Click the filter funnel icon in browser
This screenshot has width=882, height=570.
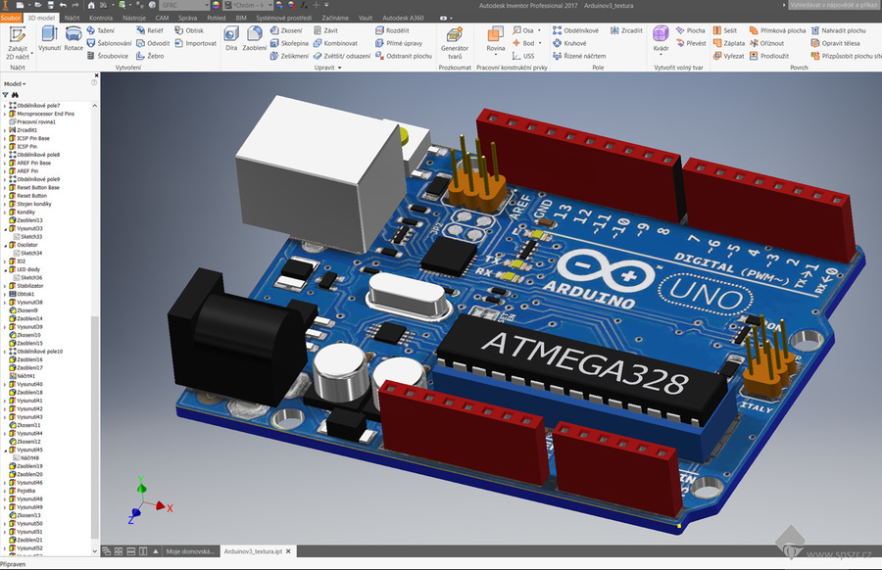point(6,95)
